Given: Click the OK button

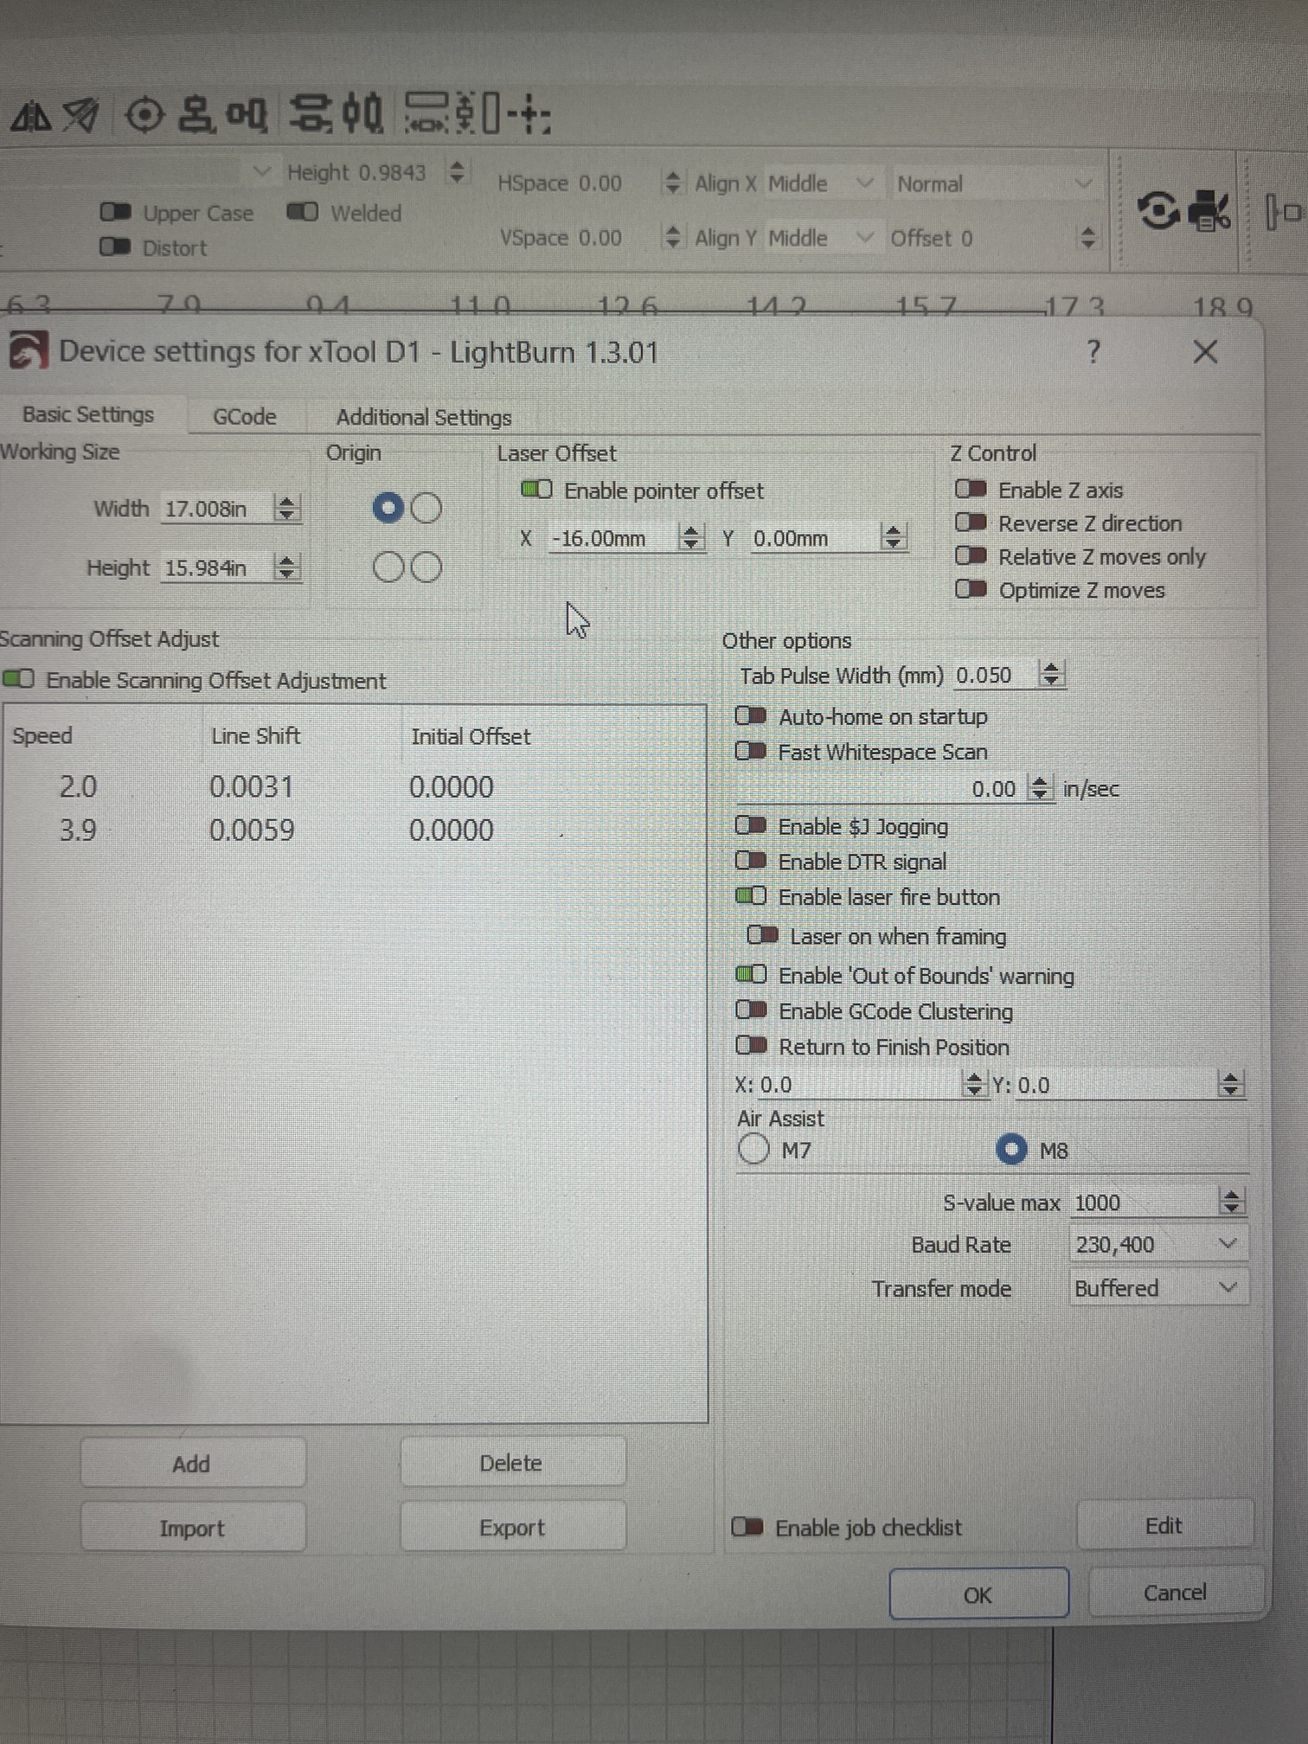Looking at the screenshot, I should [x=978, y=1594].
